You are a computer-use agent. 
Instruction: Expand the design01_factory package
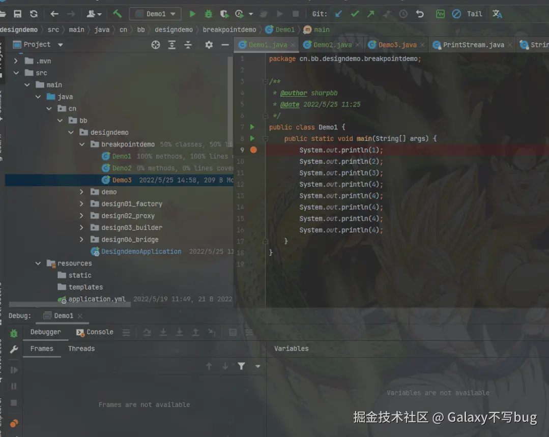pos(81,204)
